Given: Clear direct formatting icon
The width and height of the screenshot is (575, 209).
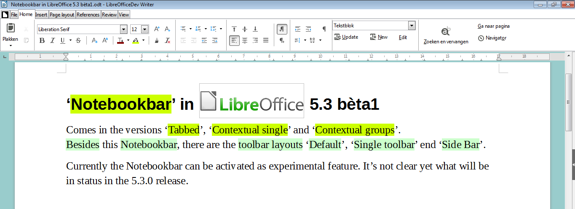Looking at the screenshot, I should tap(167, 40).
